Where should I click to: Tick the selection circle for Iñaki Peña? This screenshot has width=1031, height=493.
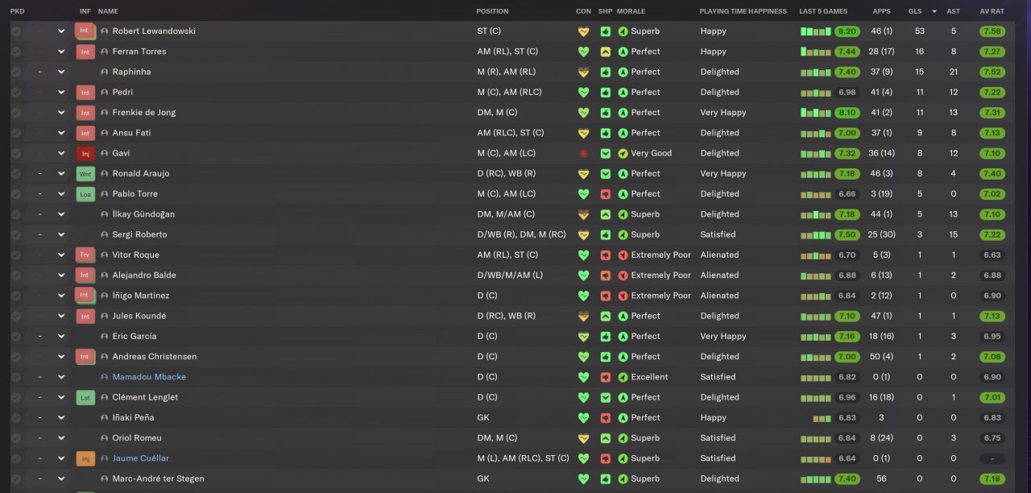point(15,417)
